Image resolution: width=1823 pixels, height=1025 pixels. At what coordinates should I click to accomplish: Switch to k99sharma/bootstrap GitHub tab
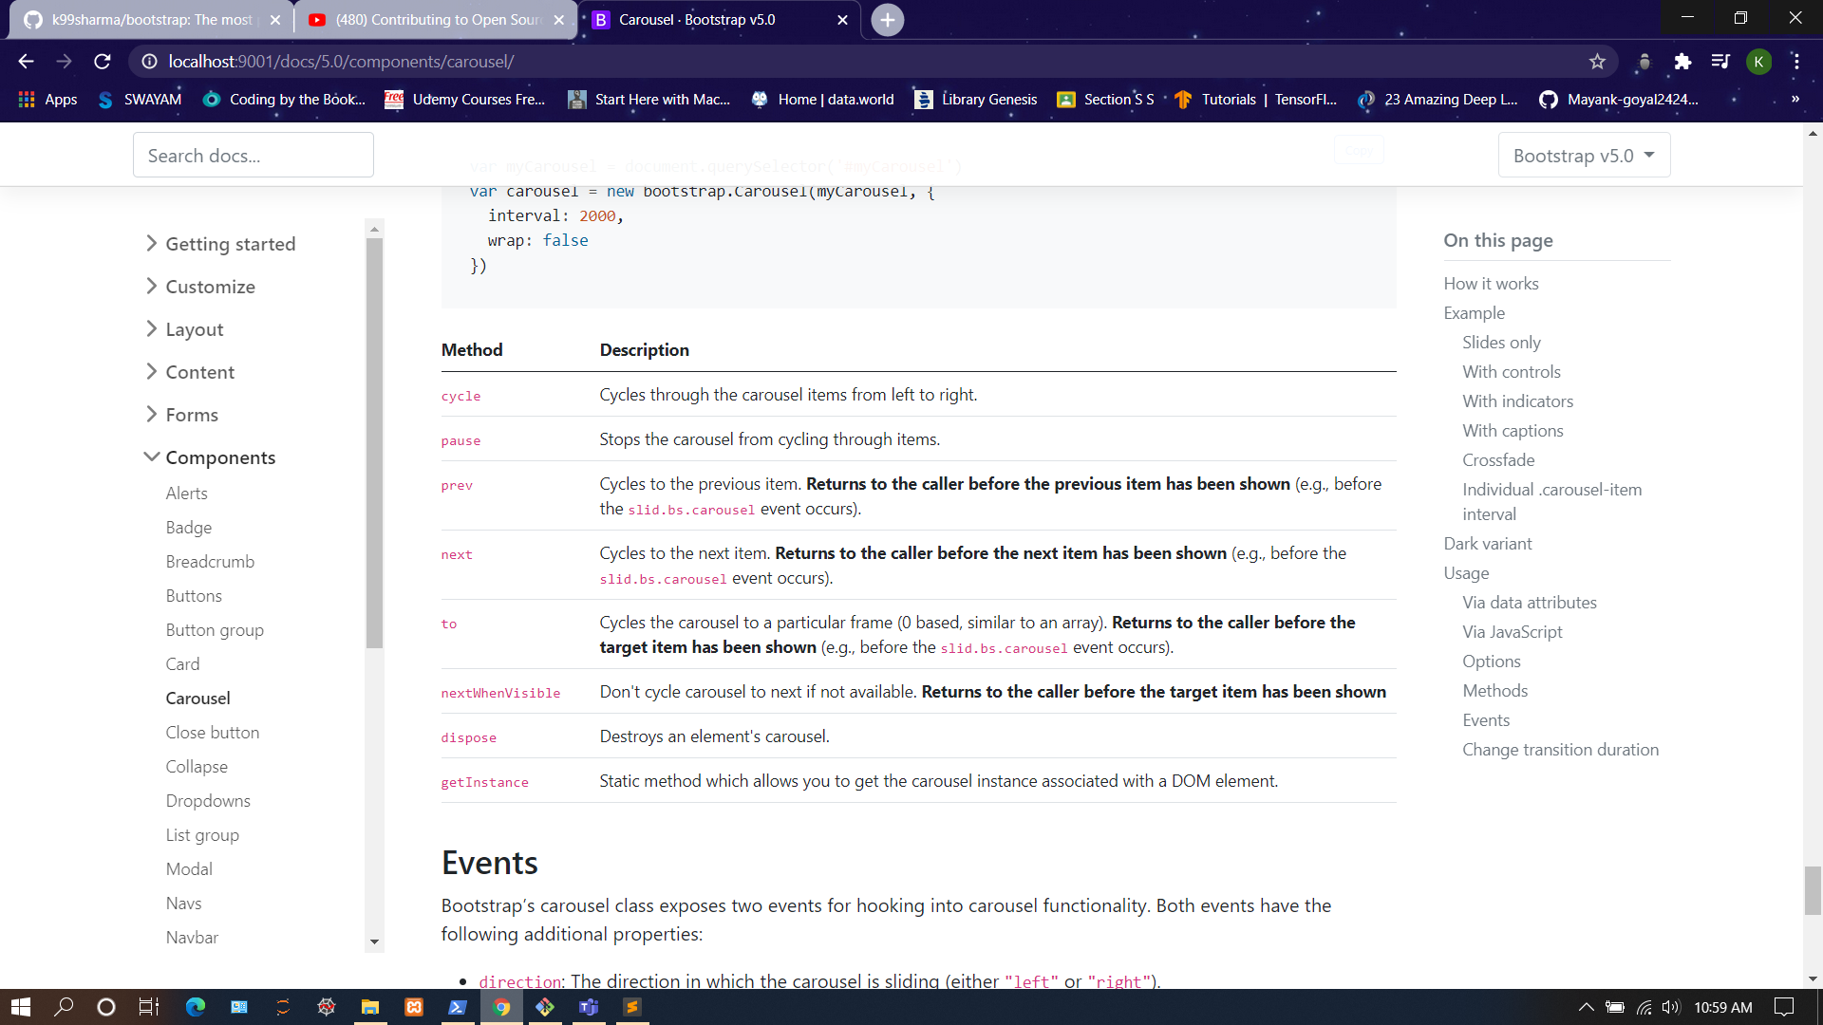click(152, 20)
